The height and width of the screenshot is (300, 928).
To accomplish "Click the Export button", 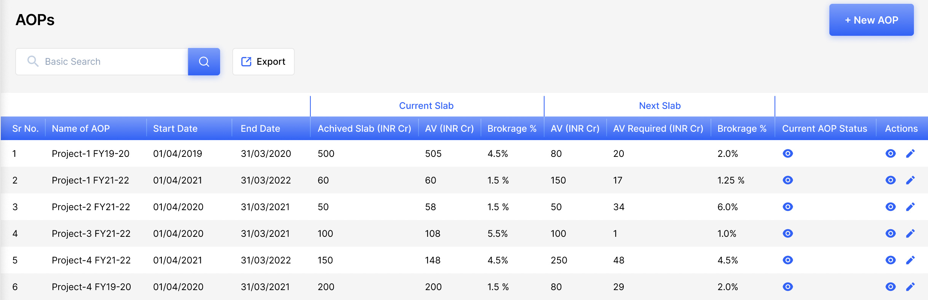I will click(x=263, y=62).
